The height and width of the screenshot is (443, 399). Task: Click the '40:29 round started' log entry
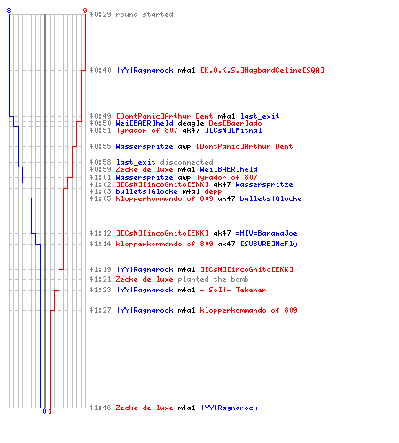click(131, 14)
